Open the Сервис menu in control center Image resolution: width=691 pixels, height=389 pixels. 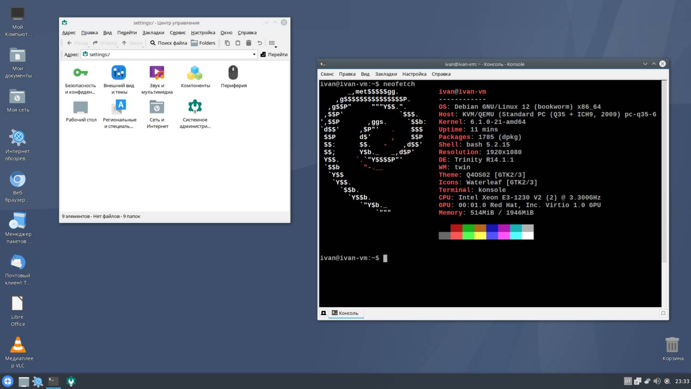(x=177, y=33)
